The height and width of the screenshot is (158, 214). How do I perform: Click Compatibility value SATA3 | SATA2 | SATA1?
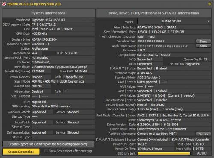click(154, 55)
